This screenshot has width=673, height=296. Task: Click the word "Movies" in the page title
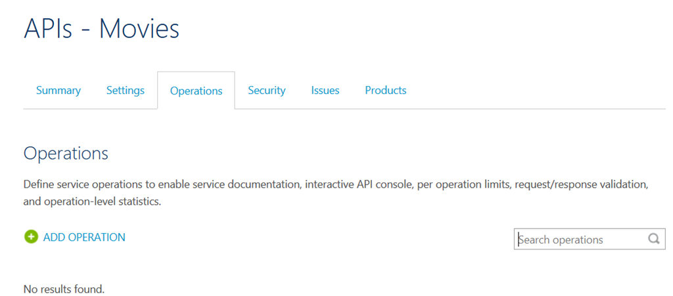pyautogui.click(x=139, y=29)
